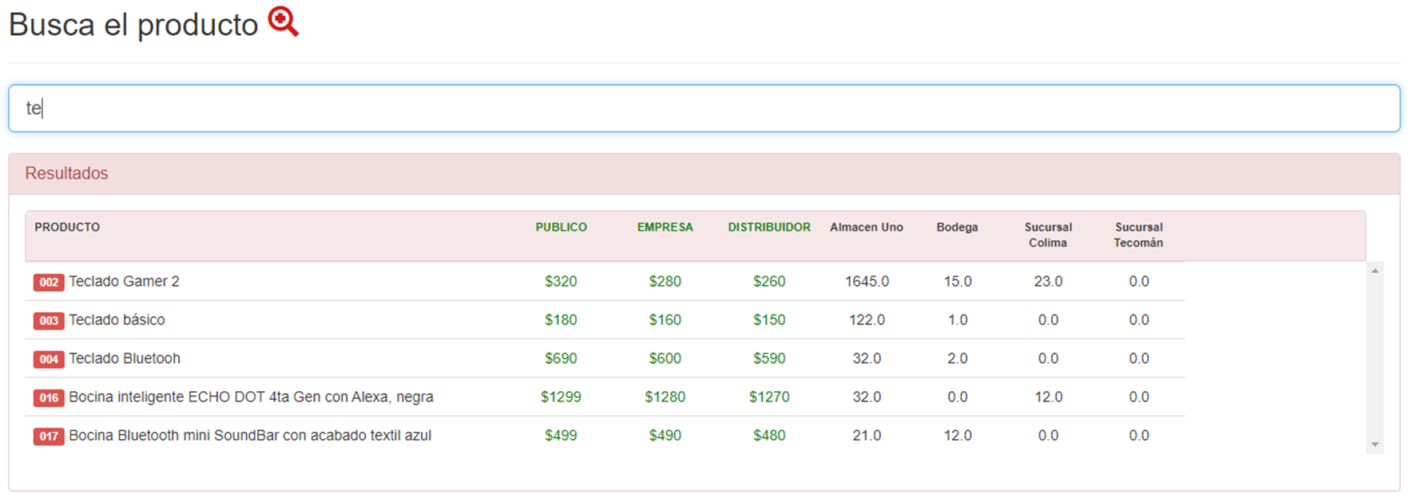Click the PUBLICO column header
Image resolution: width=1409 pixels, height=494 pixels.
[x=561, y=227]
